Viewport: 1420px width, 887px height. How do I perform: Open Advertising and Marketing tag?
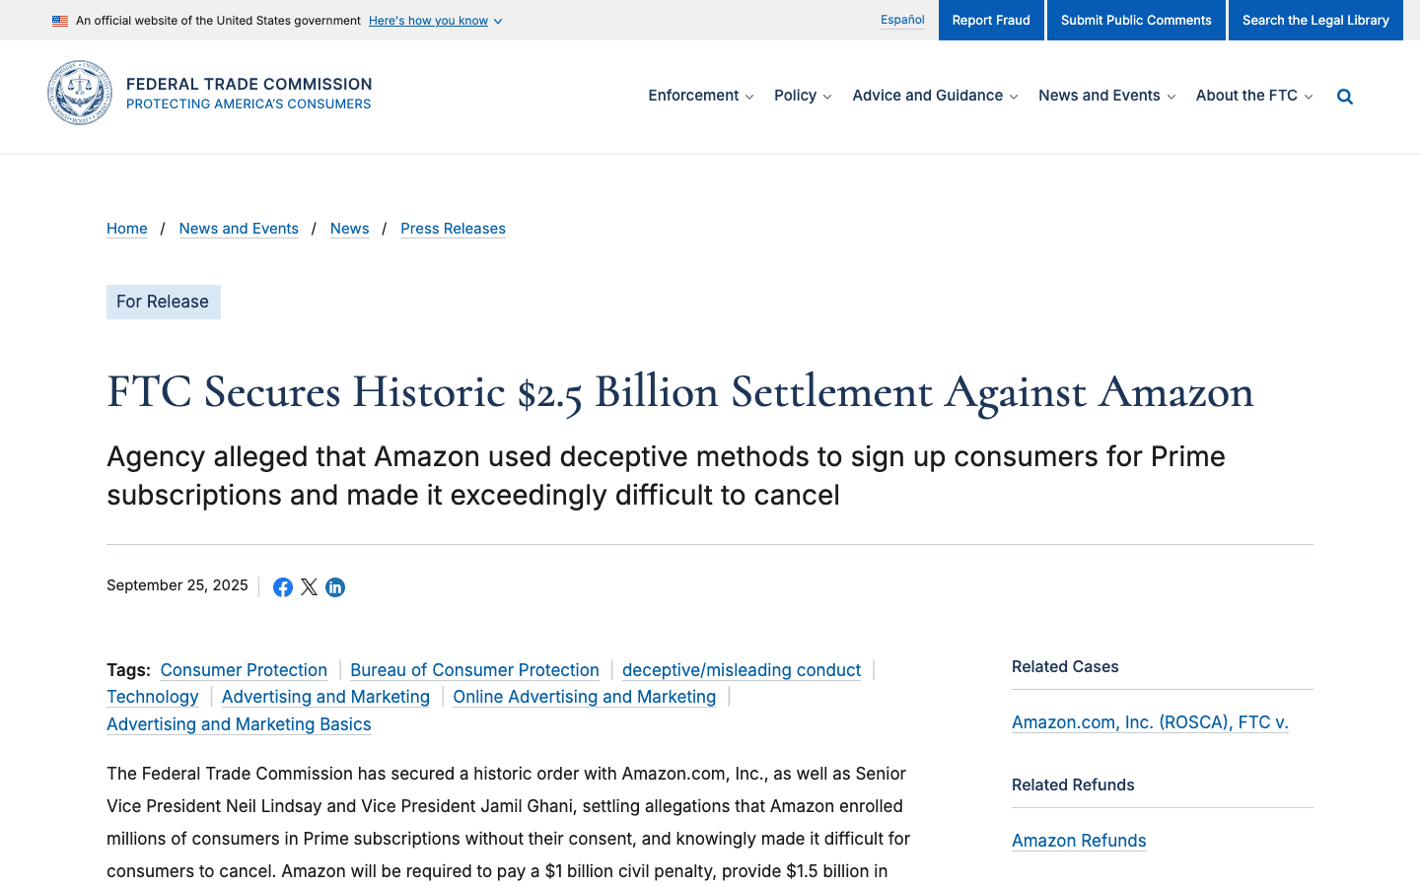[x=325, y=697]
